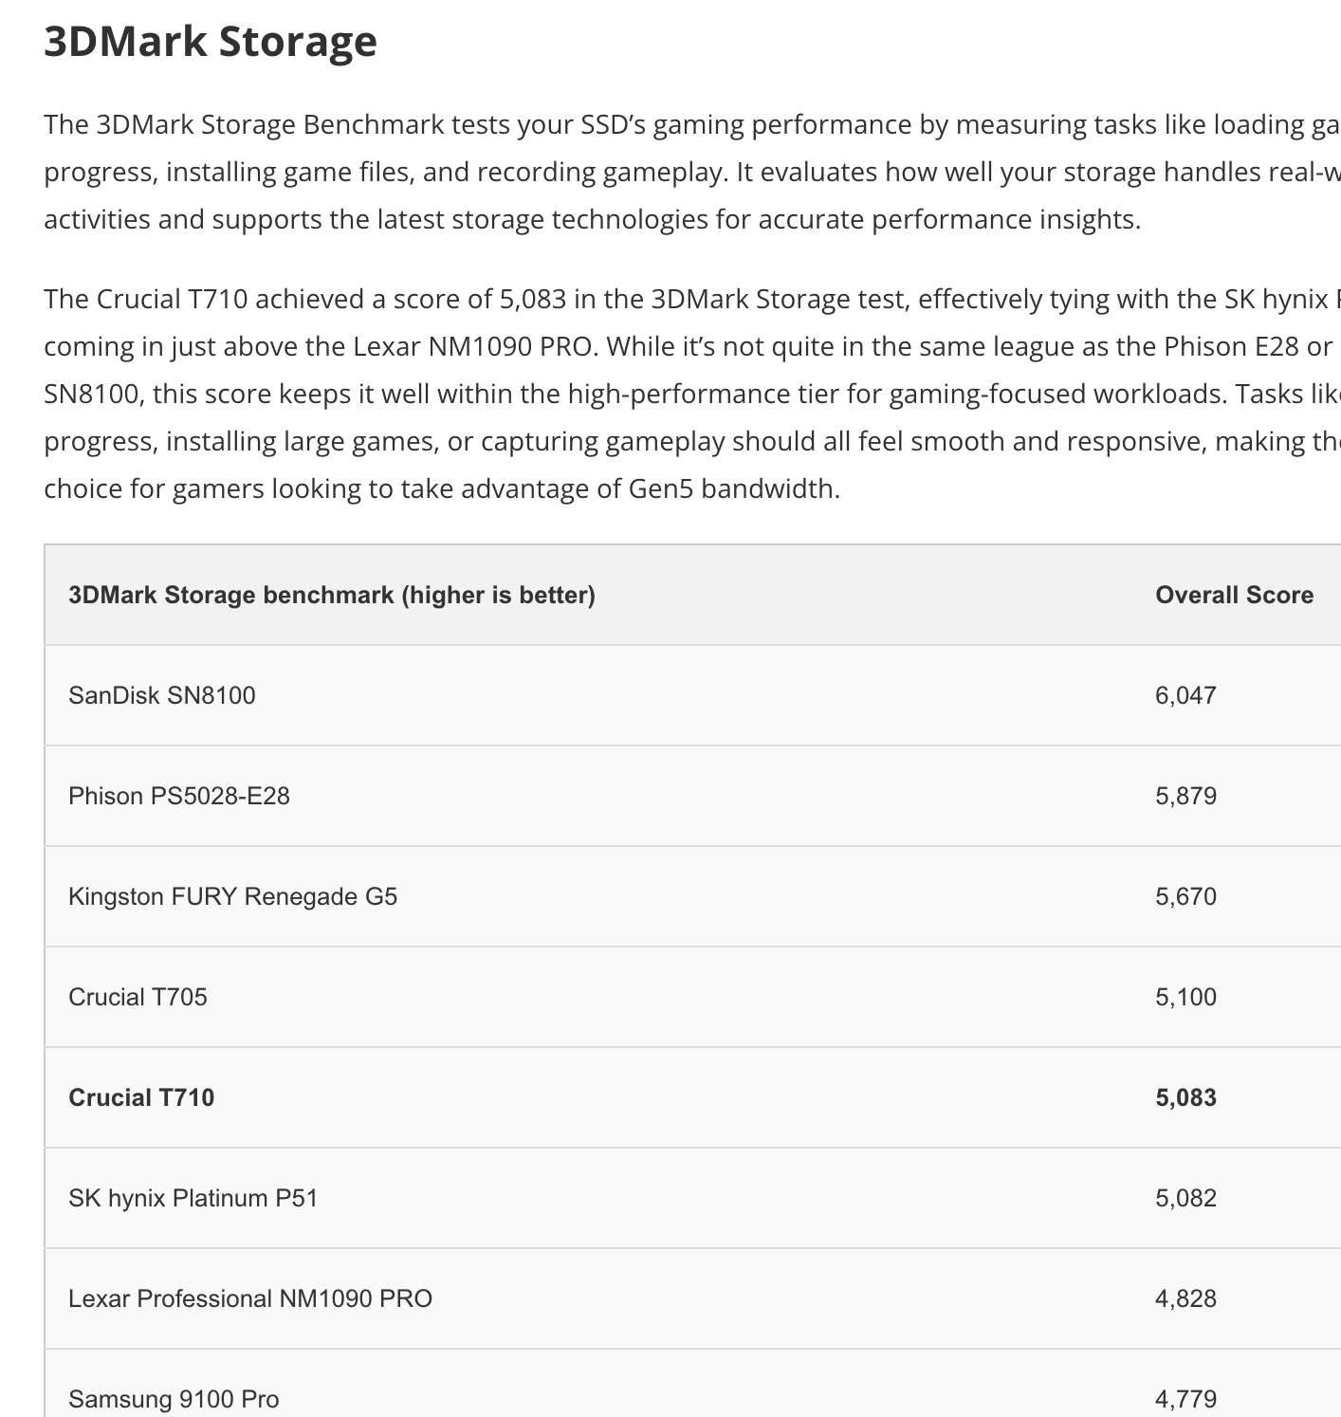Select the 5,082 score value
The width and height of the screenshot is (1341, 1417).
pyautogui.click(x=1185, y=1198)
